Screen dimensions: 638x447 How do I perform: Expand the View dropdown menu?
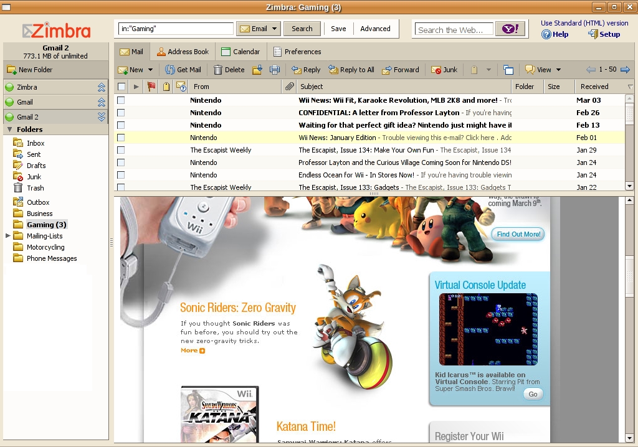click(558, 70)
